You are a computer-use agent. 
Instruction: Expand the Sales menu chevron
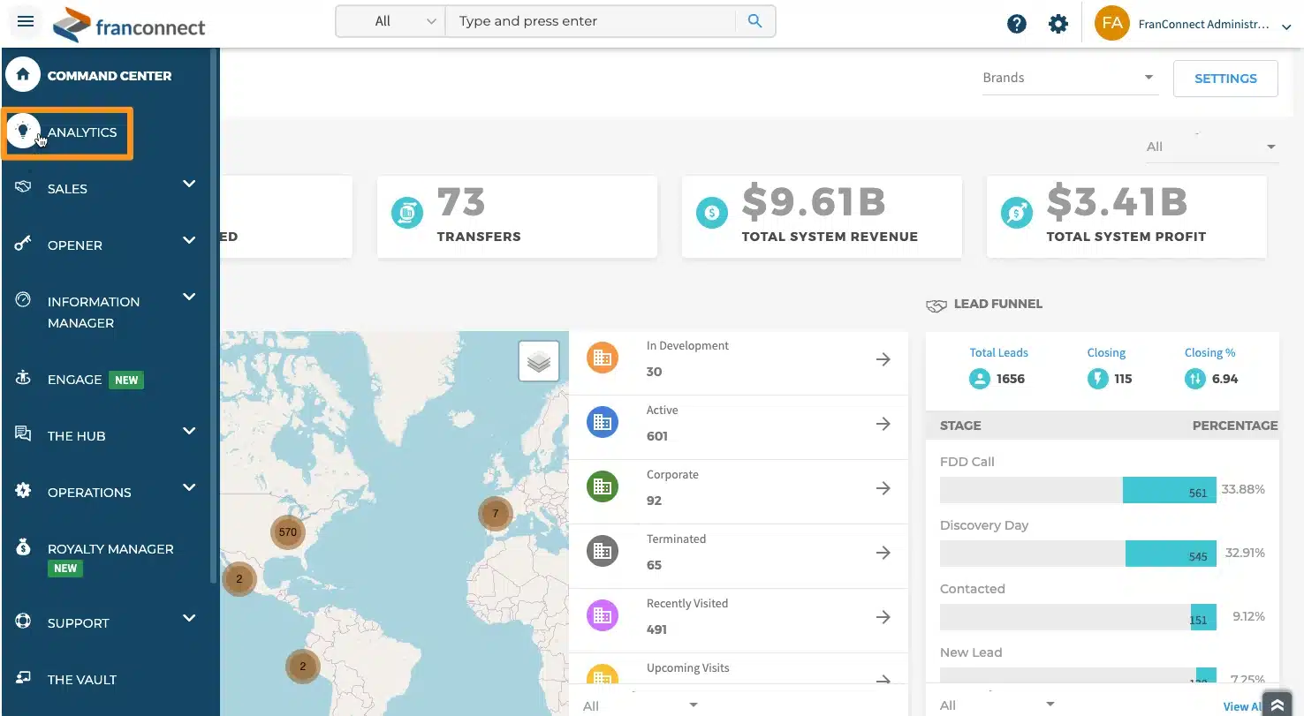pyautogui.click(x=189, y=184)
